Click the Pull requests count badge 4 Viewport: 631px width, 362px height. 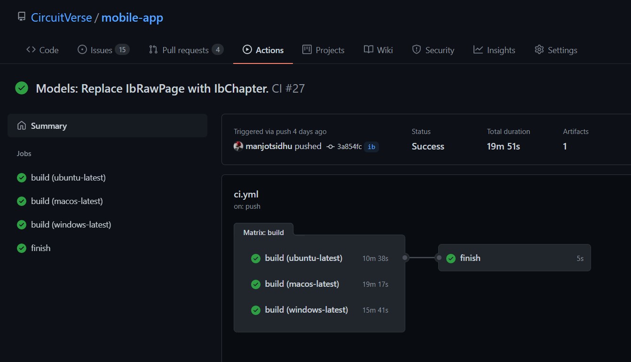217,50
